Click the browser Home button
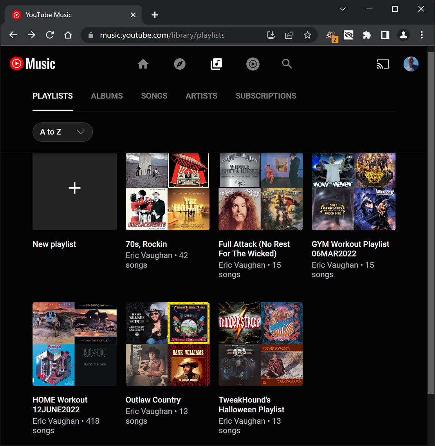Screen dimensions: 435x446 [x=68, y=35]
